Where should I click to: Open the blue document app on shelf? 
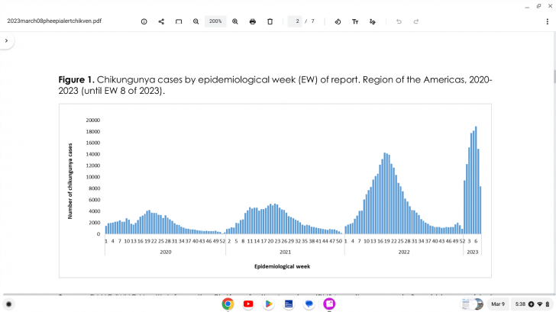tap(289, 304)
